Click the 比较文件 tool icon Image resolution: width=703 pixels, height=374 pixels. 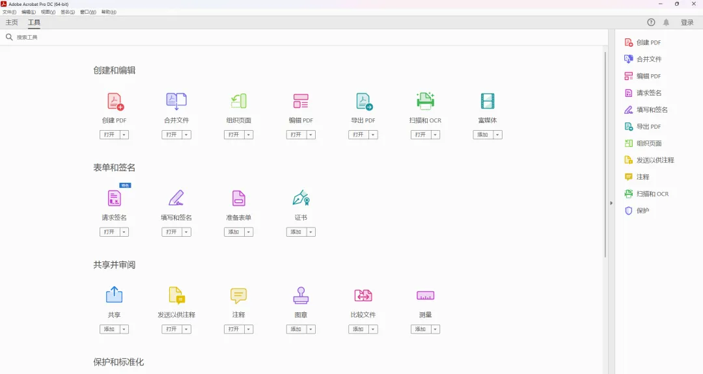coord(363,295)
